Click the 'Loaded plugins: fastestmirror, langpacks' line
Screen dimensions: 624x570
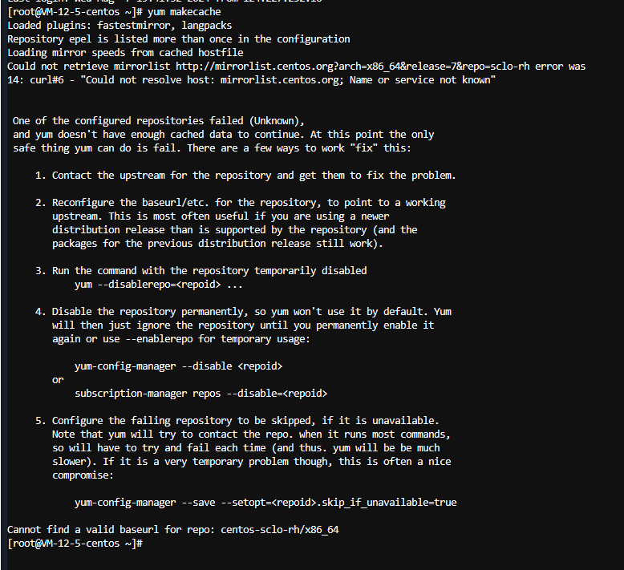point(120,26)
